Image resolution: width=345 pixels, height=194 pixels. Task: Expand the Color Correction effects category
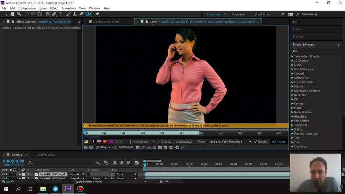click(292, 82)
